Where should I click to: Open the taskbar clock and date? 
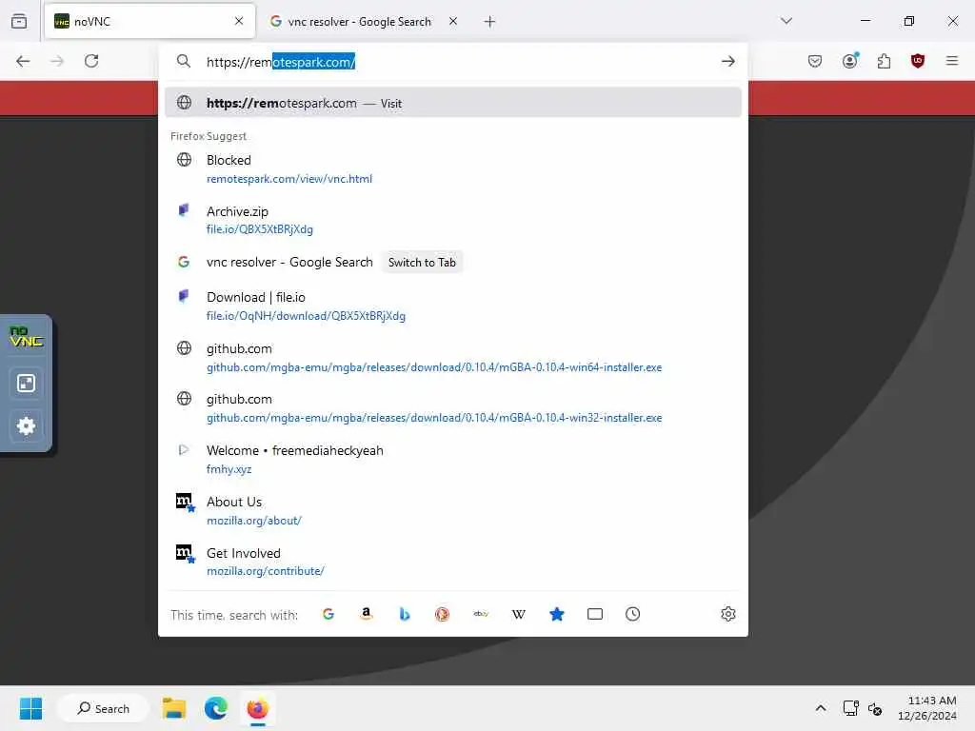(926, 708)
